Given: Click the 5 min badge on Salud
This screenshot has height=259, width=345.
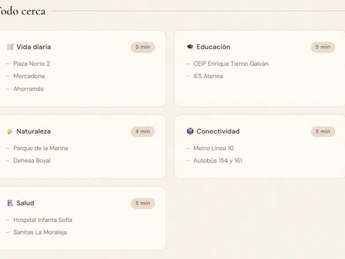Looking at the screenshot, I should 143,203.
